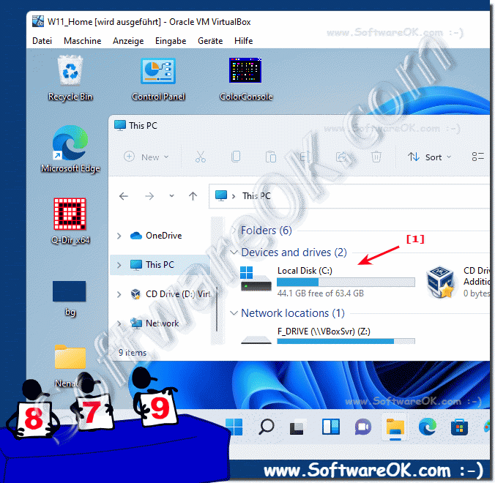Click File Explorer on the taskbar
Screen dimensions: 495x483
pyautogui.click(x=395, y=427)
